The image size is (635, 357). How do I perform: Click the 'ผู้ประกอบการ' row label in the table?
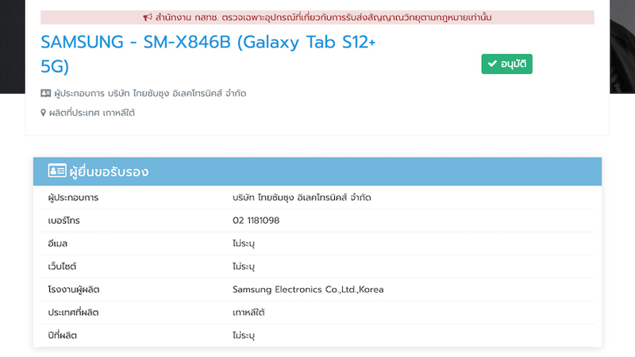tap(73, 198)
